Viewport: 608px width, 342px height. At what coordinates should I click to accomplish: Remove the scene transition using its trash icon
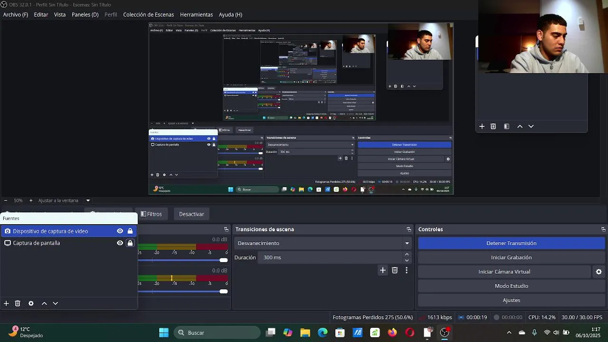395,270
